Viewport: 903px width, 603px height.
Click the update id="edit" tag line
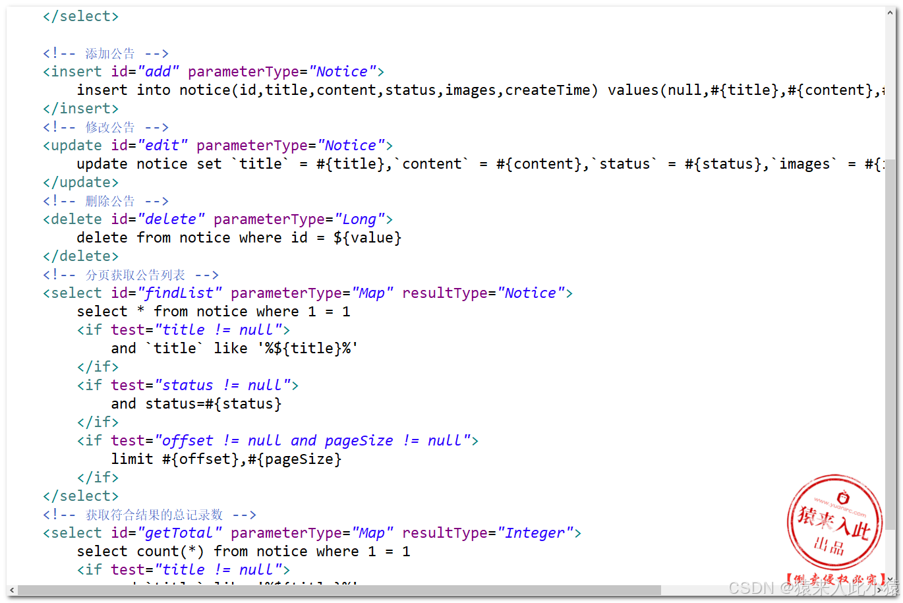218,146
